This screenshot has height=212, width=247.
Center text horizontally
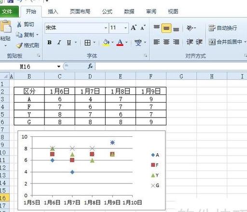(x=166, y=42)
